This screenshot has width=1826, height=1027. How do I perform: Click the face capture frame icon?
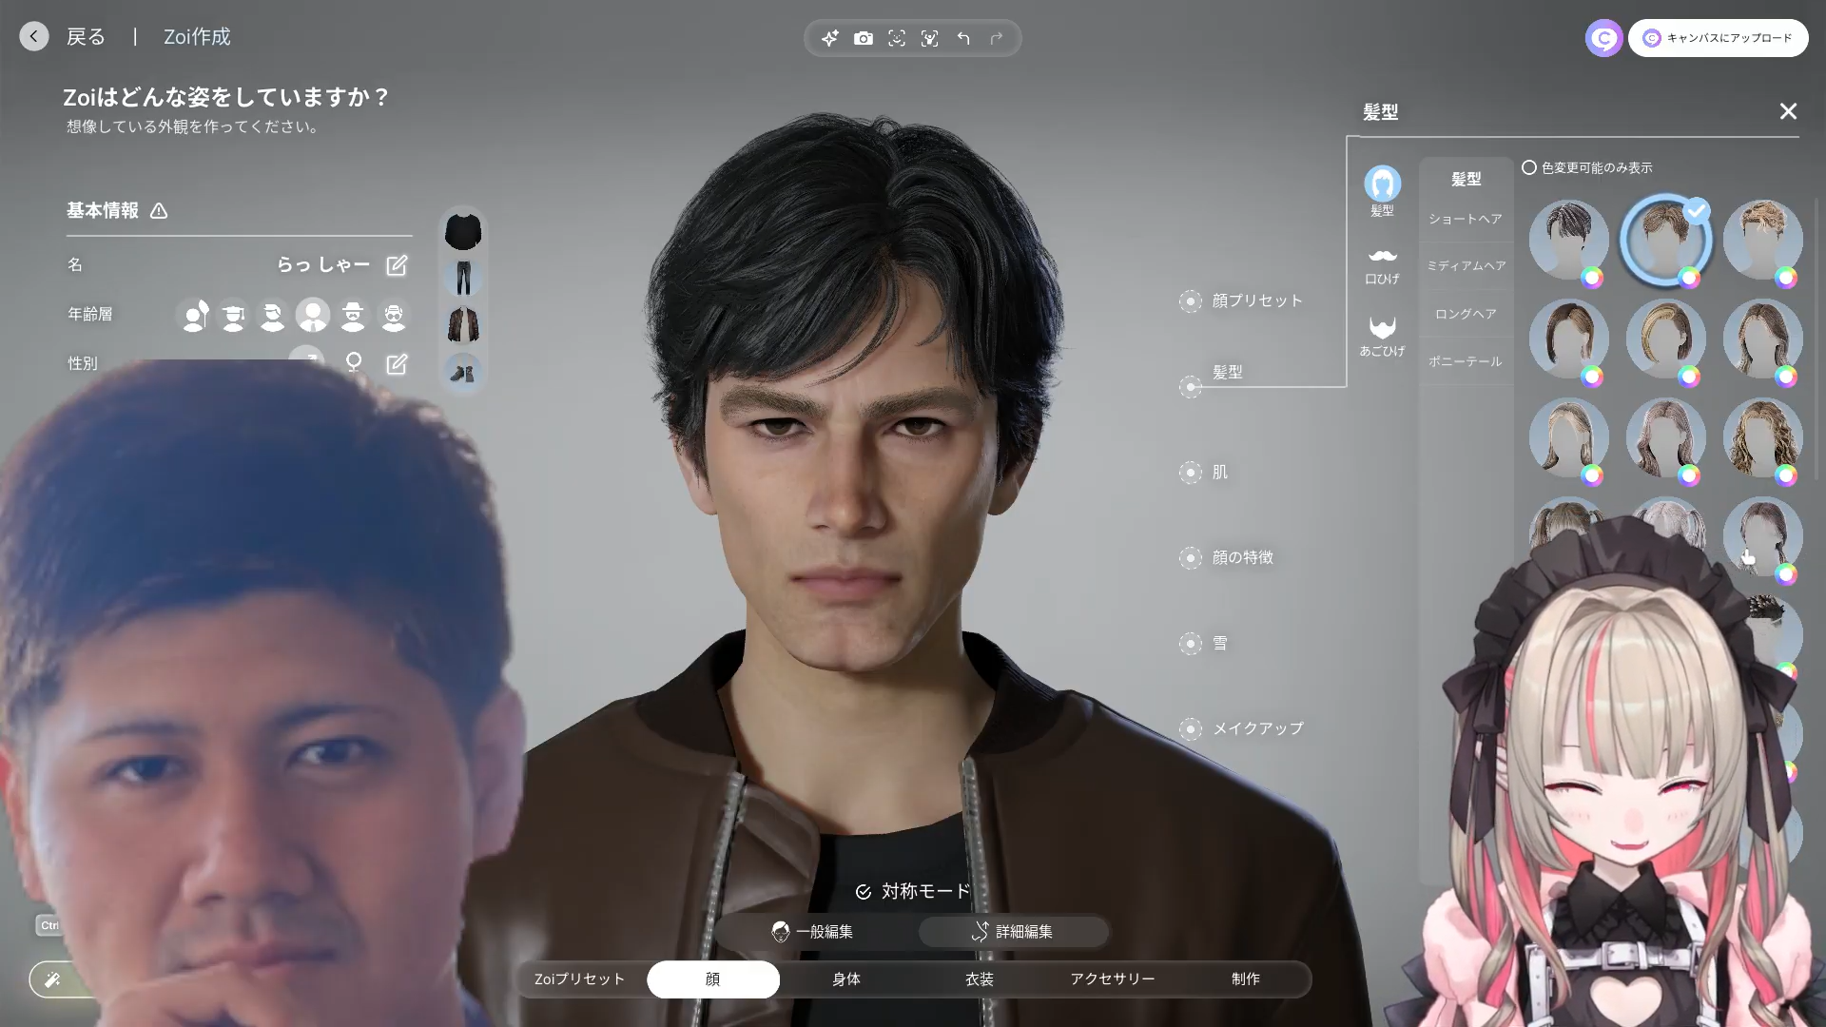[897, 38]
